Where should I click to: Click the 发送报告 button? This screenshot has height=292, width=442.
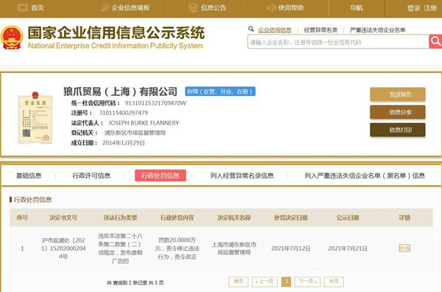tap(398, 94)
